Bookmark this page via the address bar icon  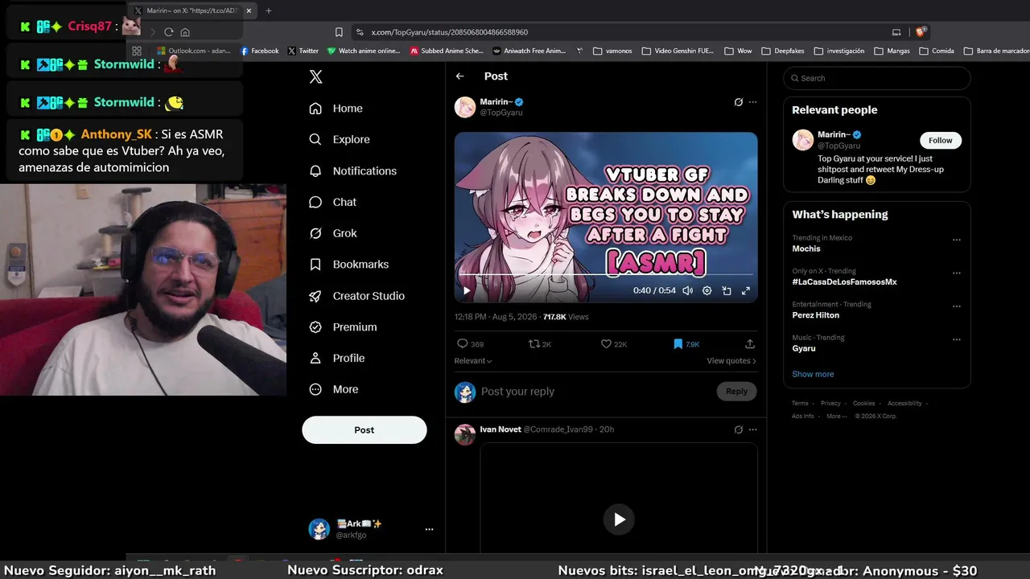click(x=339, y=32)
